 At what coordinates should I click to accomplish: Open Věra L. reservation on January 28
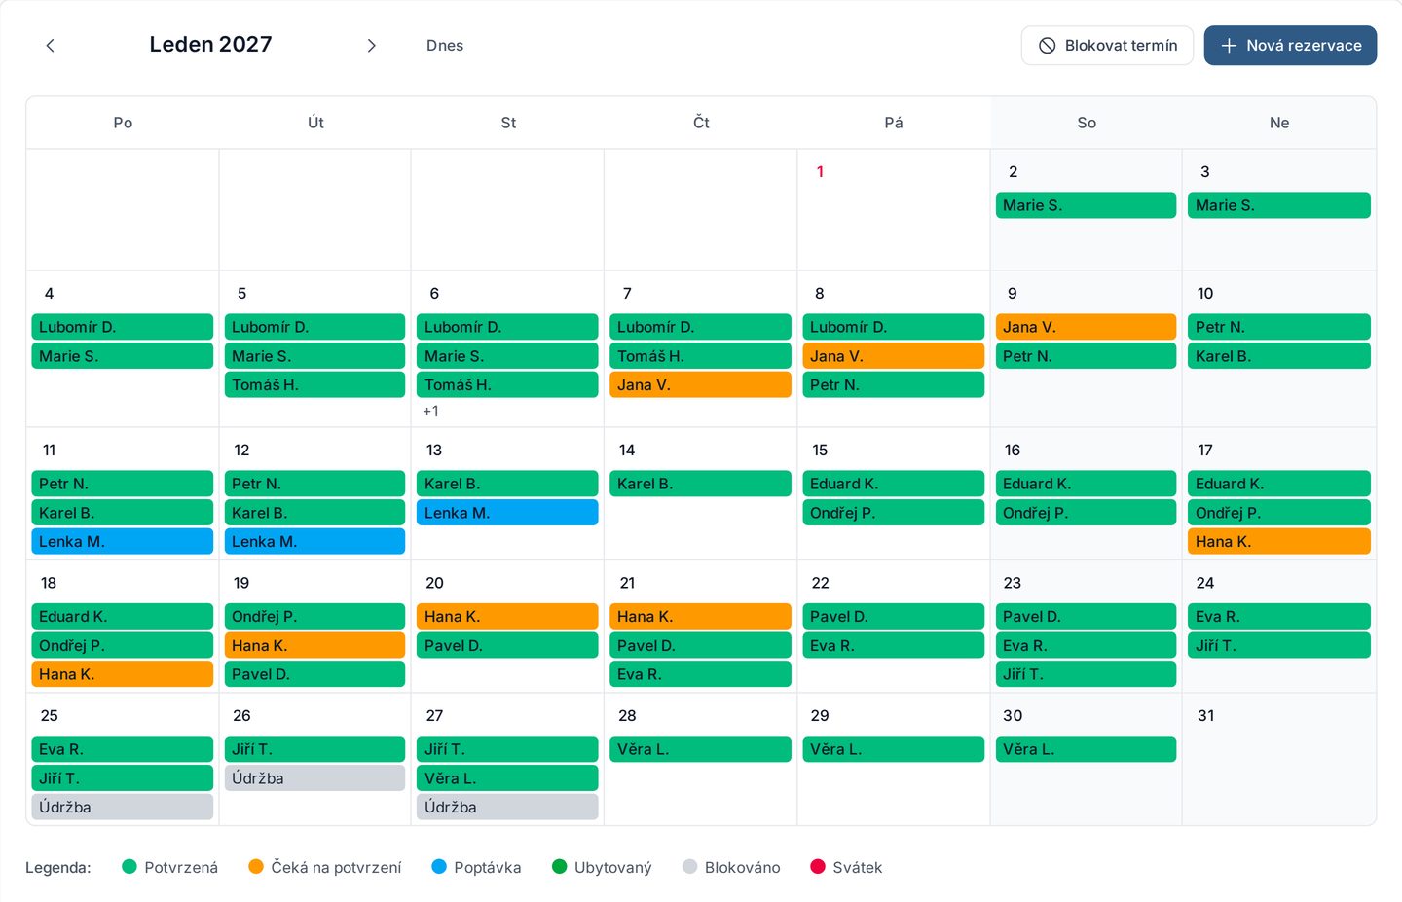[x=700, y=749]
